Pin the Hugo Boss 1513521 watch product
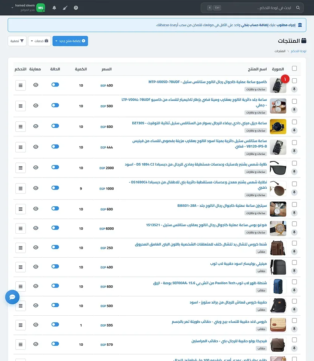This screenshot has height=361, width=314. point(294,232)
